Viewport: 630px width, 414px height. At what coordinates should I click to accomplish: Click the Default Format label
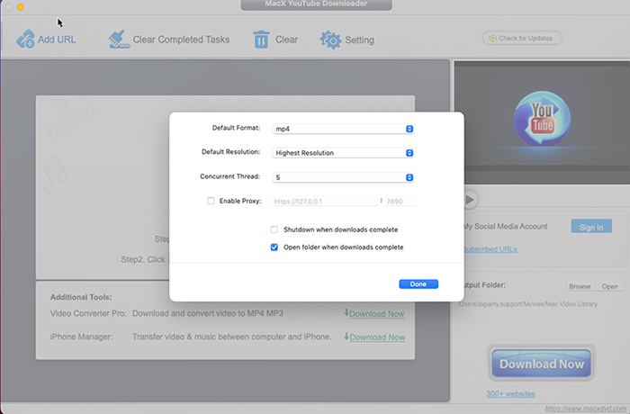(236, 128)
